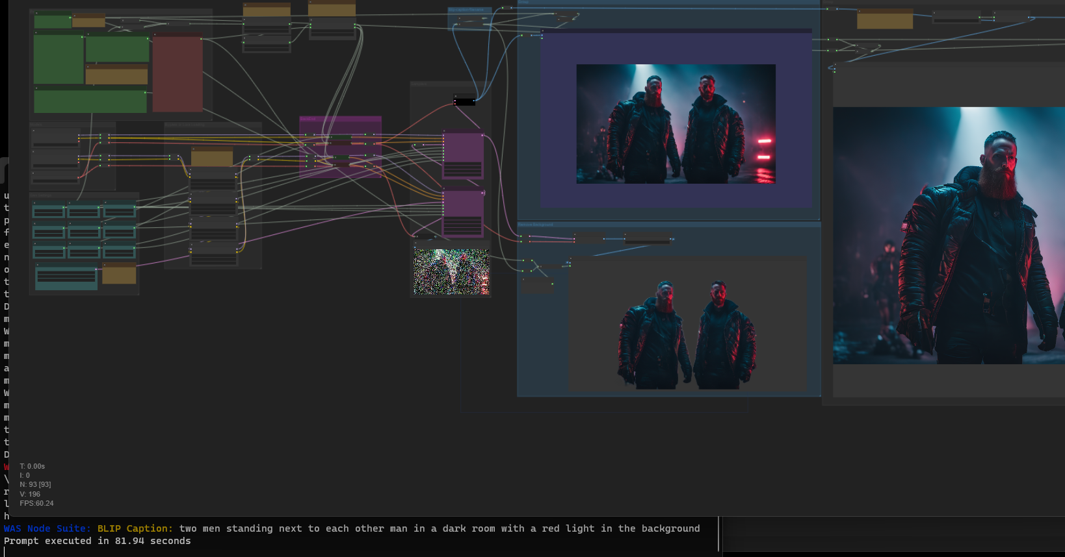
Task: Click the brown node above the close-up portrait
Action: [x=884, y=19]
